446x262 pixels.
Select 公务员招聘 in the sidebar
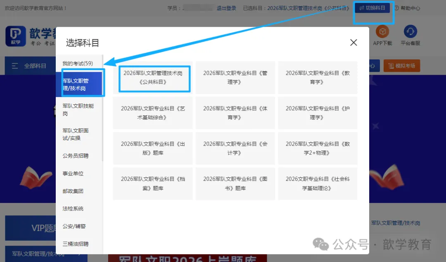pyautogui.click(x=76, y=156)
